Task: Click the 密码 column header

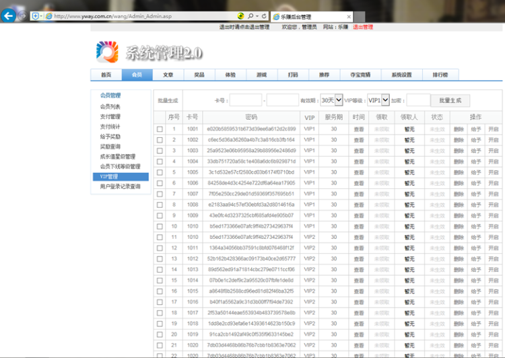Action: point(251,117)
